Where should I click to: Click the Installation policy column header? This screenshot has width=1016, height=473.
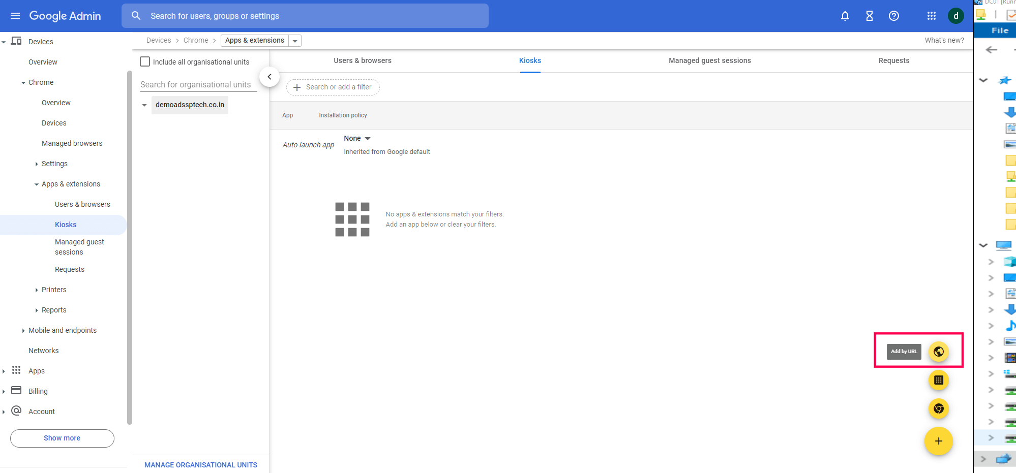coord(343,115)
